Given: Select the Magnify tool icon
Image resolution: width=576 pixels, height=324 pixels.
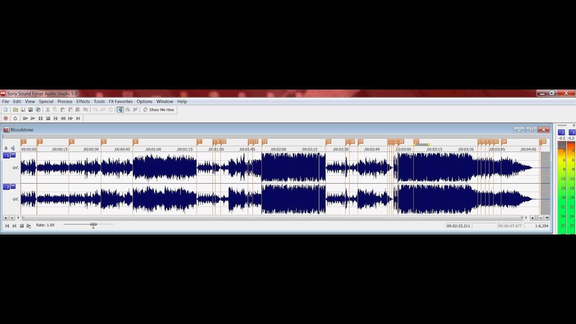Looking at the screenshot, I should tap(128, 110).
